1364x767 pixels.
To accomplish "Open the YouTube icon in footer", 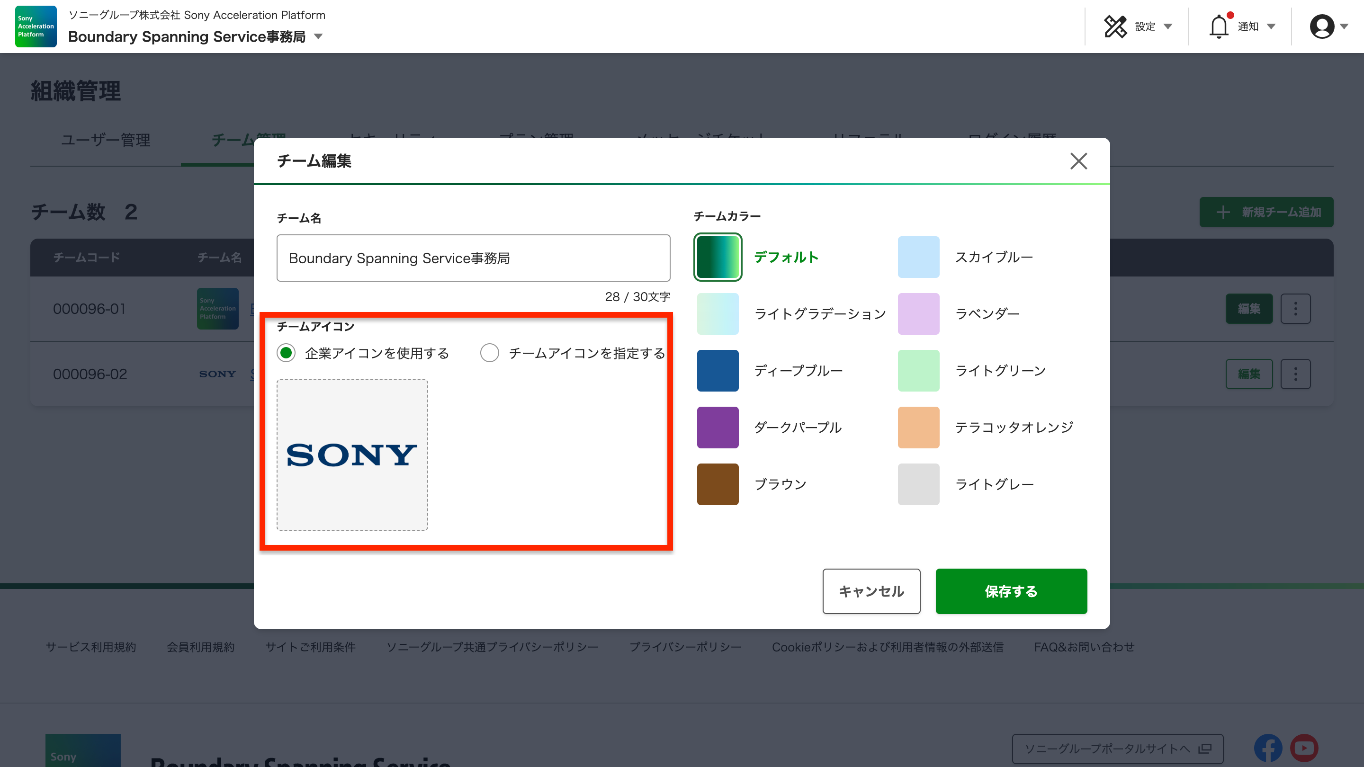I will click(x=1304, y=748).
